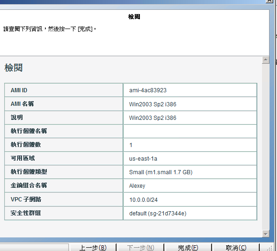This screenshot has width=277, height=251.
Task: Click the VPC subnet value 10.0.0.0/24
Action: tap(144, 200)
